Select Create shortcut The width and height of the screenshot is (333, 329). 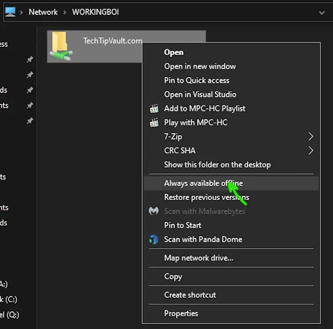pos(231,295)
